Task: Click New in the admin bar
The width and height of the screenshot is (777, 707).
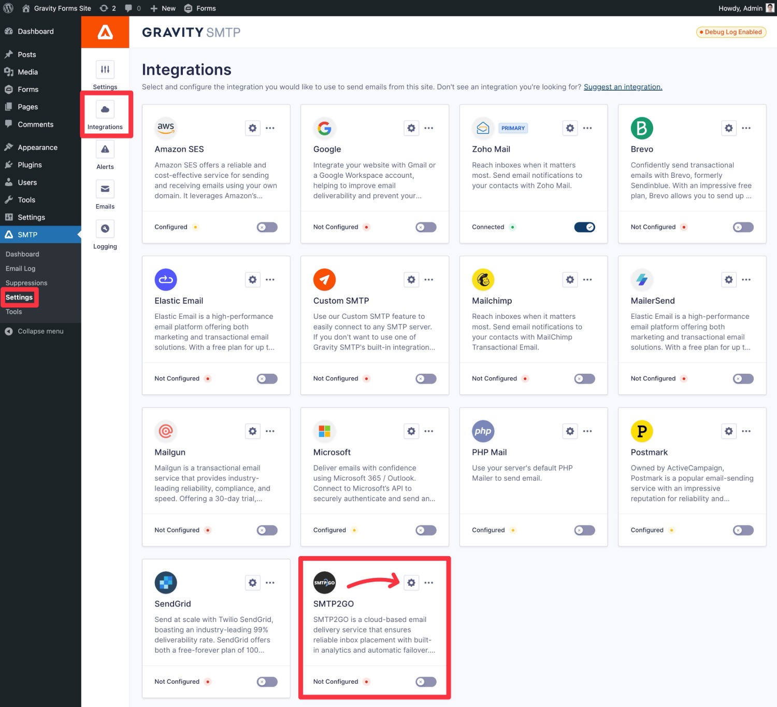Action: (163, 8)
